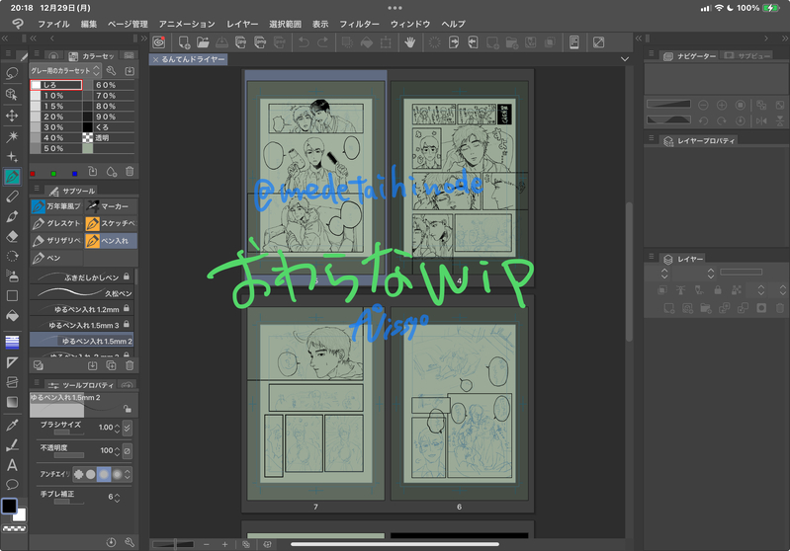
Task: Click the Undo arrow
Action: (304, 42)
